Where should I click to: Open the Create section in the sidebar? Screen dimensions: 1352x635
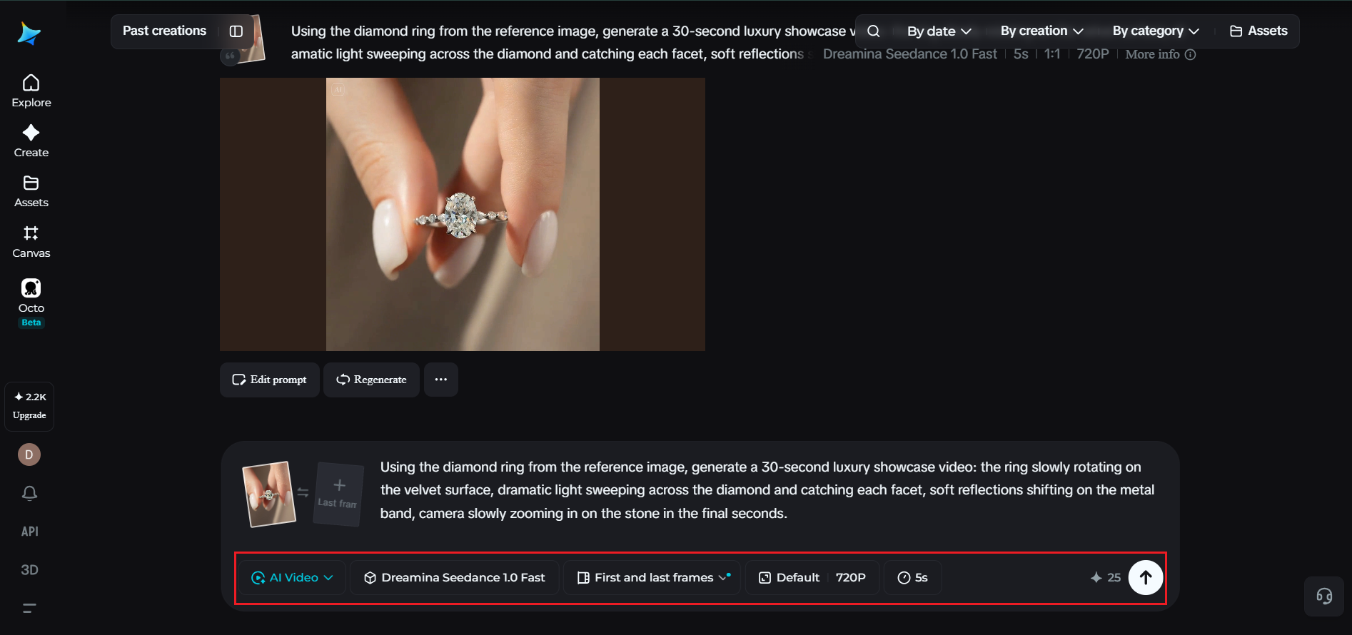coord(31,141)
